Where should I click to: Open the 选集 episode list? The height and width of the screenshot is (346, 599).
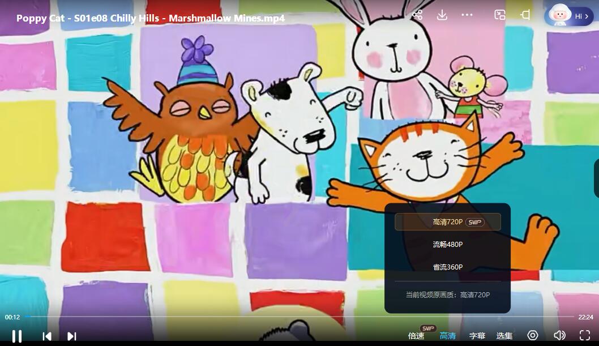[x=504, y=336]
